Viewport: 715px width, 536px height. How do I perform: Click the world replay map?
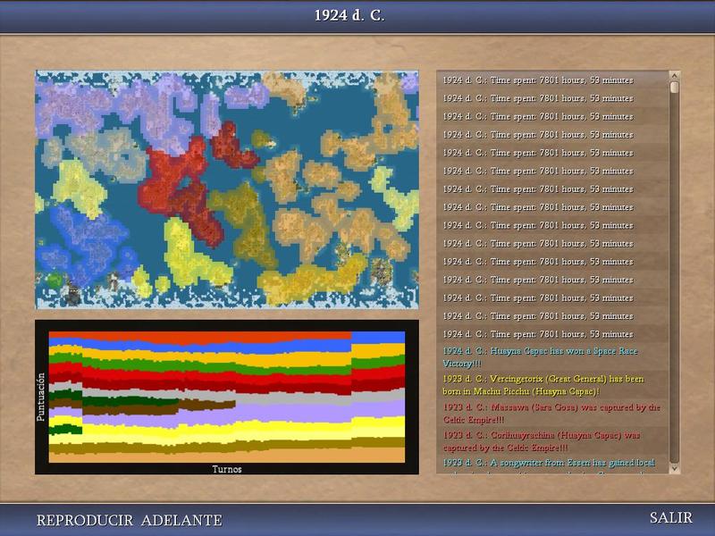point(227,189)
